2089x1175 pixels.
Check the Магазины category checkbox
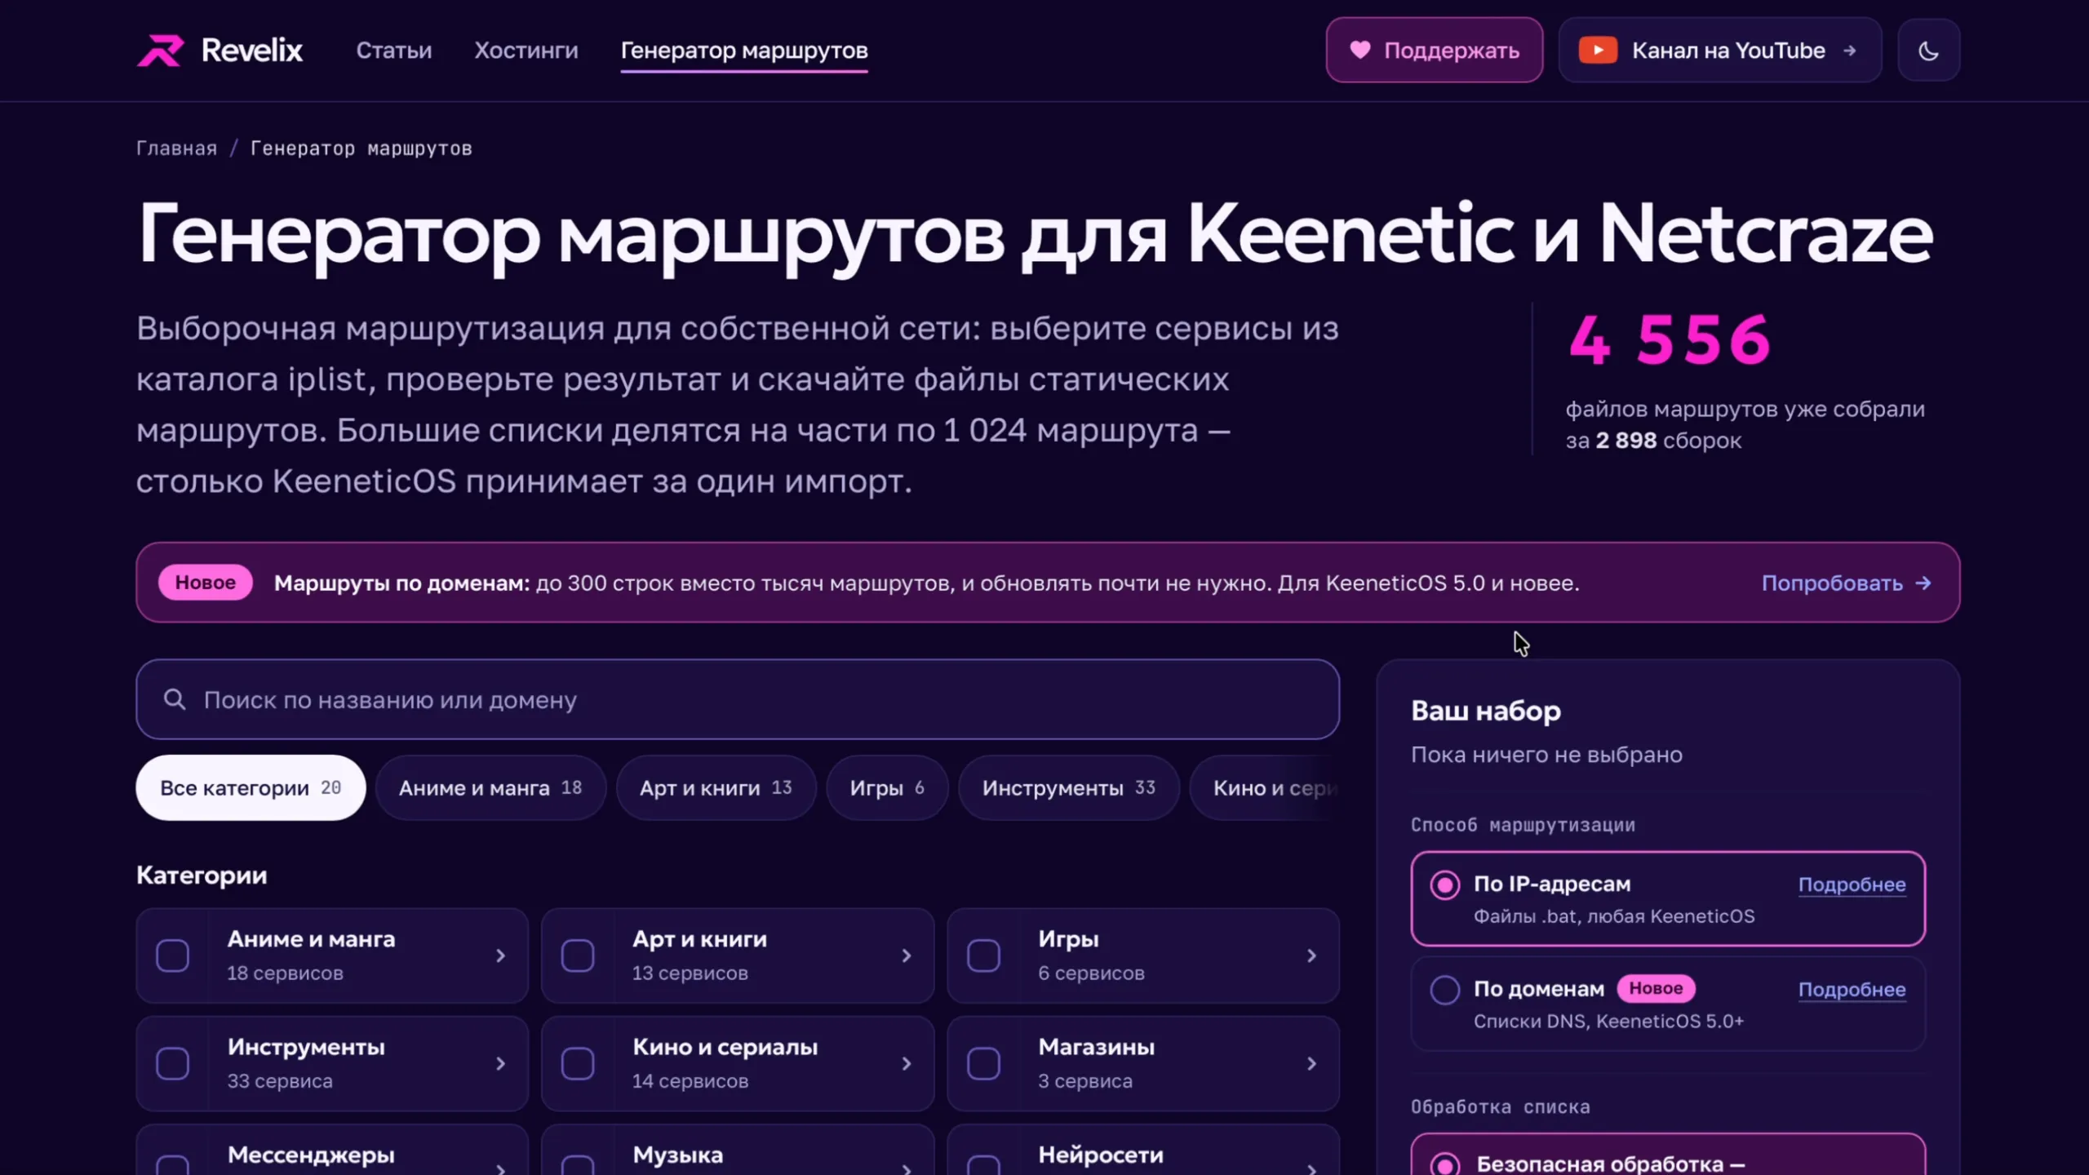point(983,1063)
